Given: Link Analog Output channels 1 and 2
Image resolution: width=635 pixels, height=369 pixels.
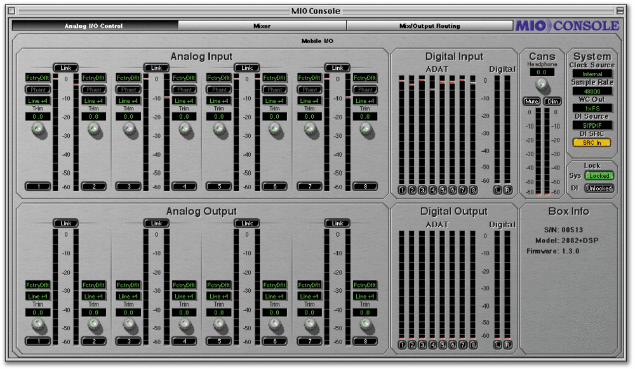Looking at the screenshot, I should point(65,223).
